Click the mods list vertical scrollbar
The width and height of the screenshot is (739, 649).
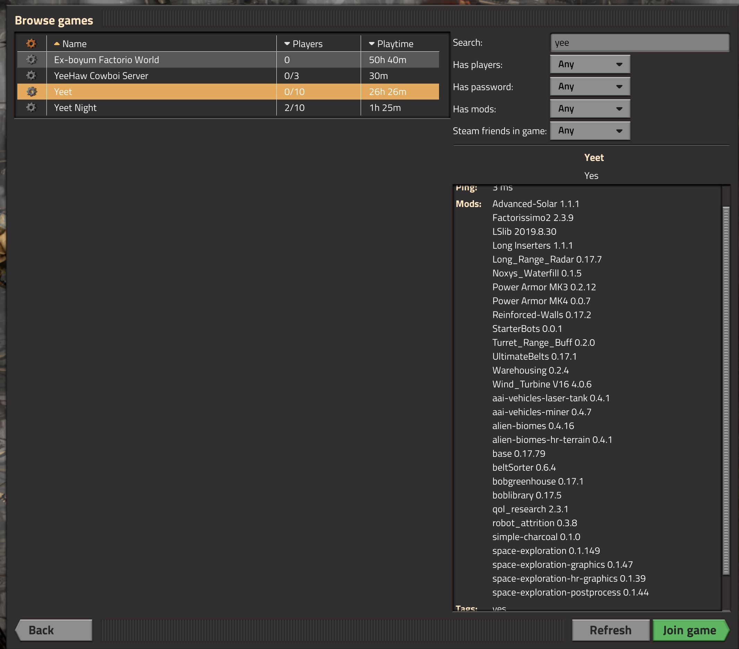pyautogui.click(x=725, y=391)
